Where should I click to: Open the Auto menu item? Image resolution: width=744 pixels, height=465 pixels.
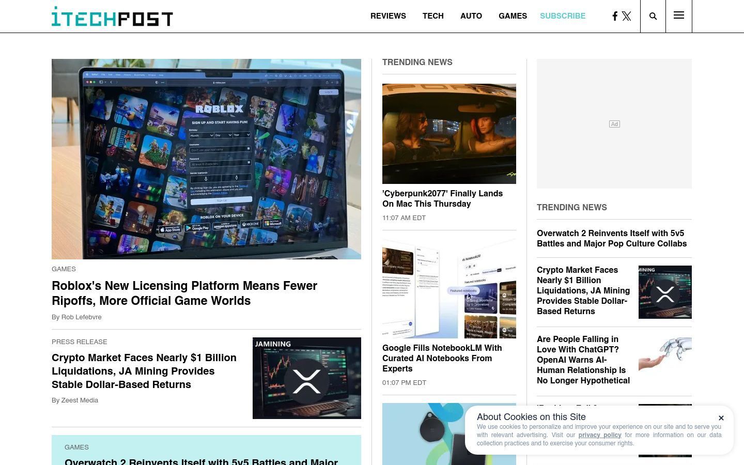(471, 16)
